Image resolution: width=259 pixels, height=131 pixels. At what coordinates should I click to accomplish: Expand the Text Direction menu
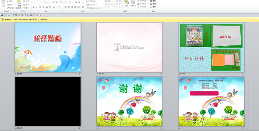92,1
